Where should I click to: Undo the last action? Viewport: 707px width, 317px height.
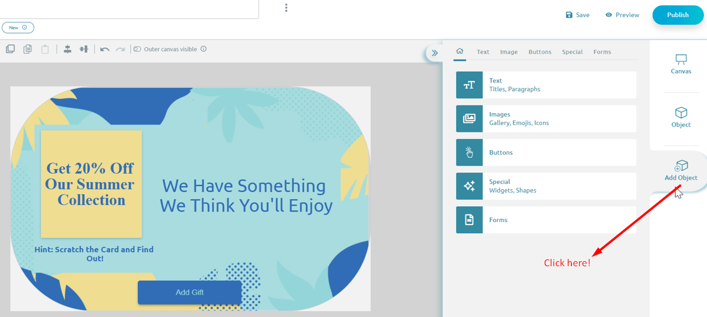pos(105,49)
